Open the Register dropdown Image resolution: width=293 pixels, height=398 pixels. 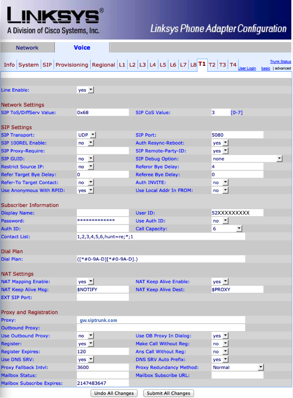coord(86,344)
